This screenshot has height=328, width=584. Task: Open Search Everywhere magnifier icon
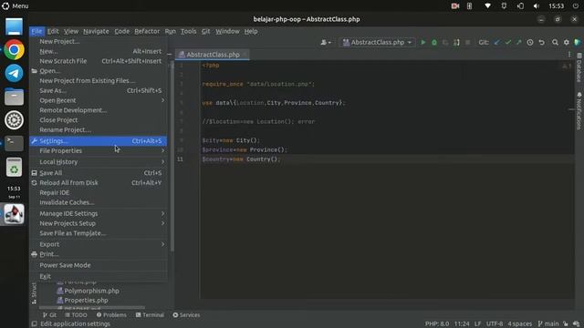pyautogui.click(x=555, y=43)
